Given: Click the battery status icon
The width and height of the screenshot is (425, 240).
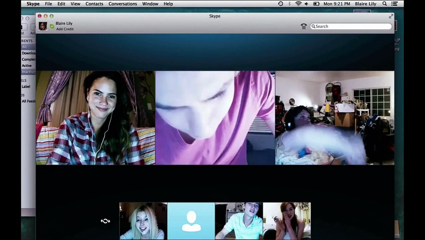Looking at the screenshot, I should pyautogui.click(x=316, y=4).
